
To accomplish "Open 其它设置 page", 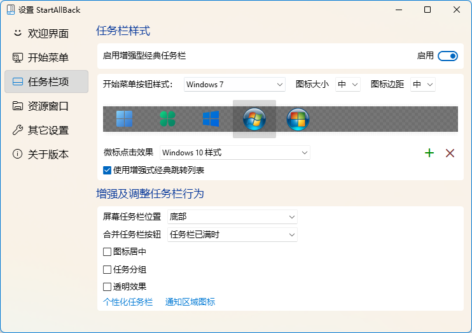I will point(46,130).
